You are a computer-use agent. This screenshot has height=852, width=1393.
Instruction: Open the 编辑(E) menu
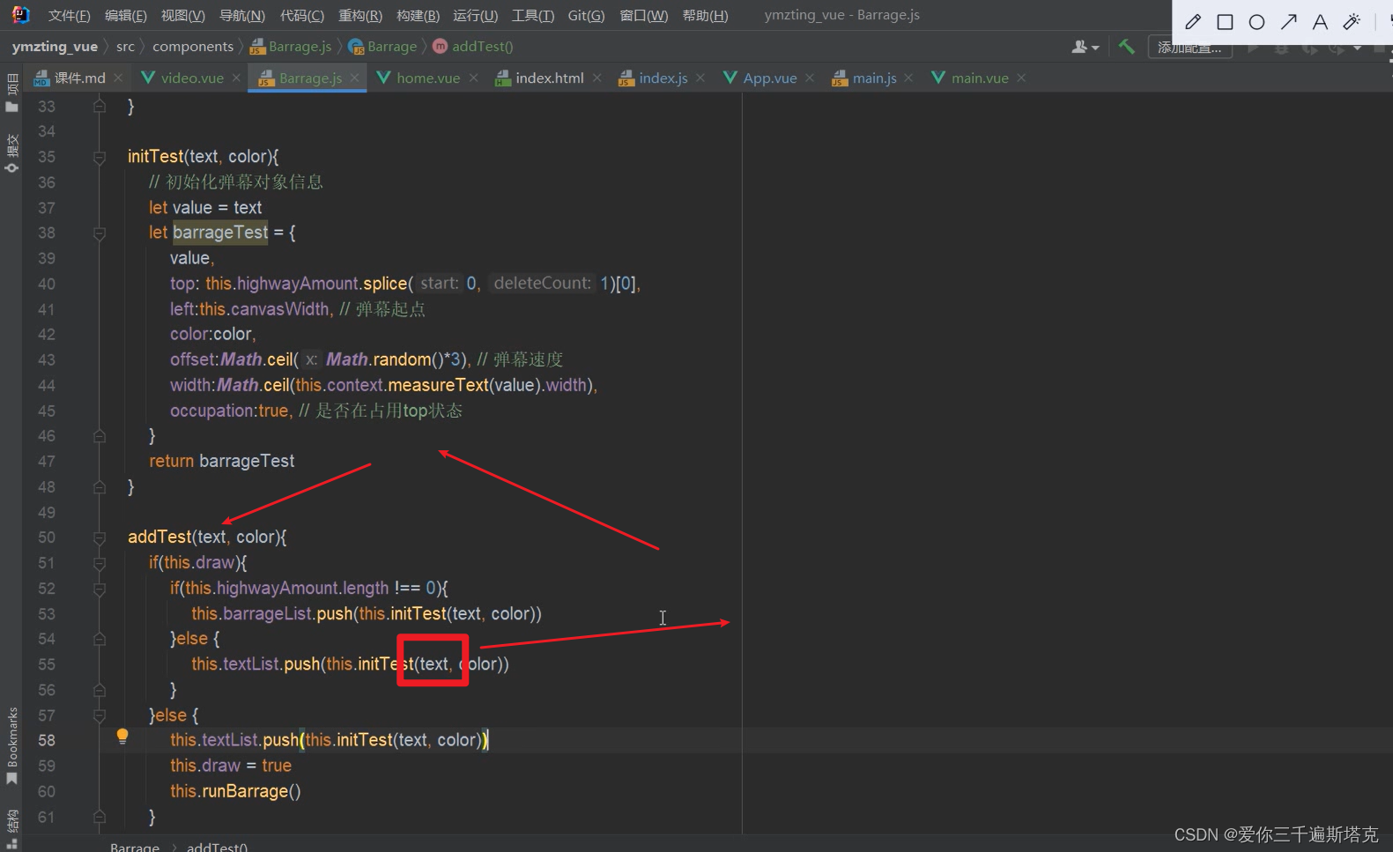pyautogui.click(x=125, y=16)
